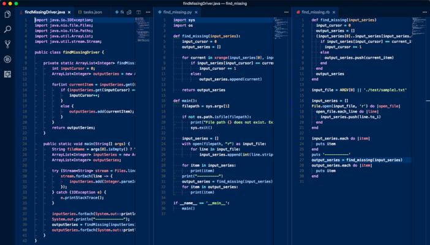Open the Extensions view in activity bar
The height and width of the screenshot is (245, 430).
[7, 74]
